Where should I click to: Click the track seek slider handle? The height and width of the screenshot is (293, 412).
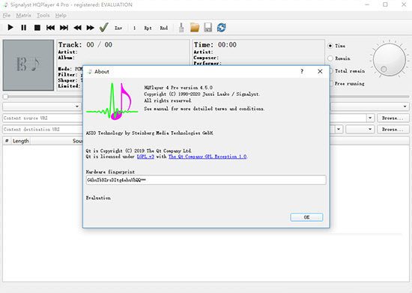pyautogui.click(x=5, y=97)
